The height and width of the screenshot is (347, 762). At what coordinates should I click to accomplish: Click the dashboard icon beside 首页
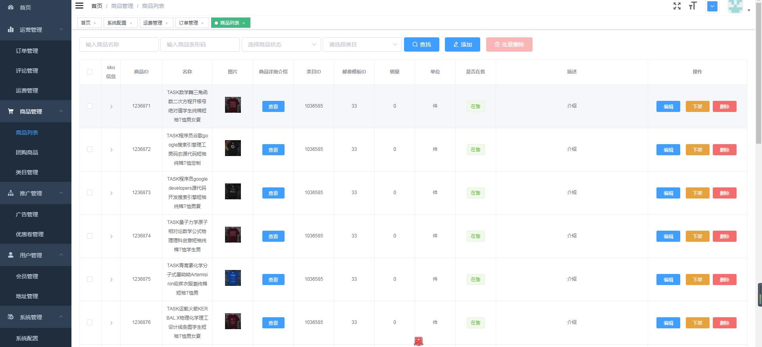click(x=11, y=7)
